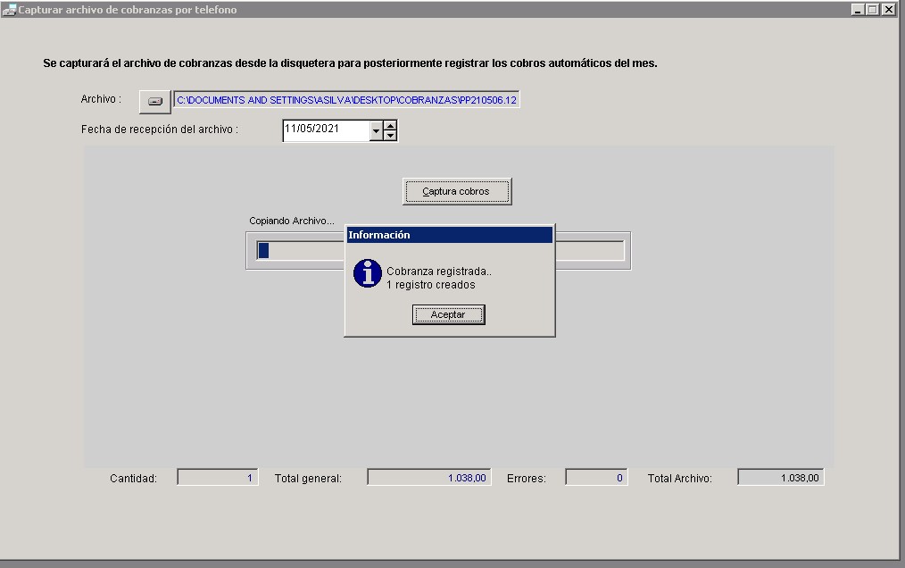Click the Cantidad value field showing 1
The height and width of the screenshot is (568, 905).
pos(219,476)
